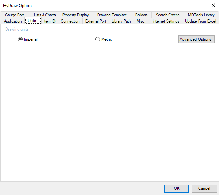Select the MDTools Library tab

point(201,15)
